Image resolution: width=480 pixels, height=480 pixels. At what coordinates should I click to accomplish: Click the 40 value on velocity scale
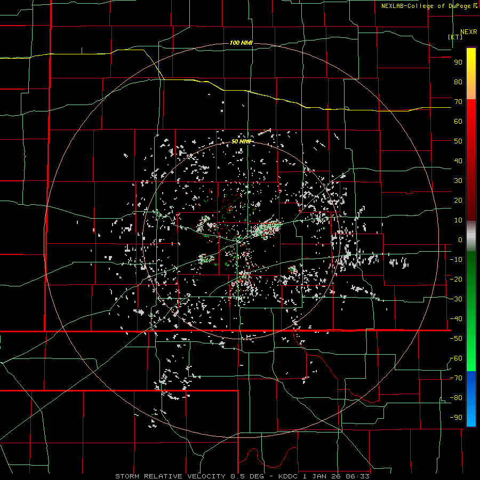coord(458,161)
